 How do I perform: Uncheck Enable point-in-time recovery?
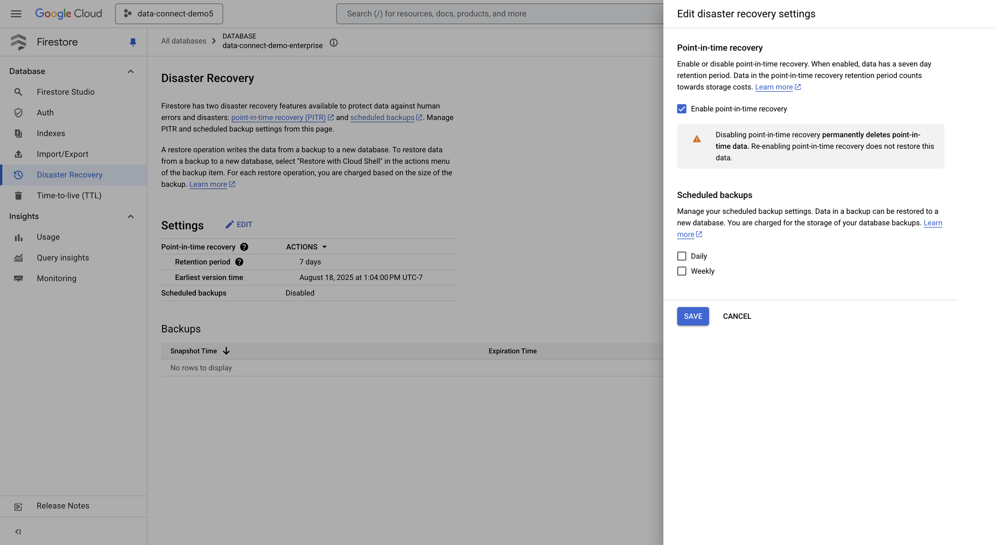682,109
